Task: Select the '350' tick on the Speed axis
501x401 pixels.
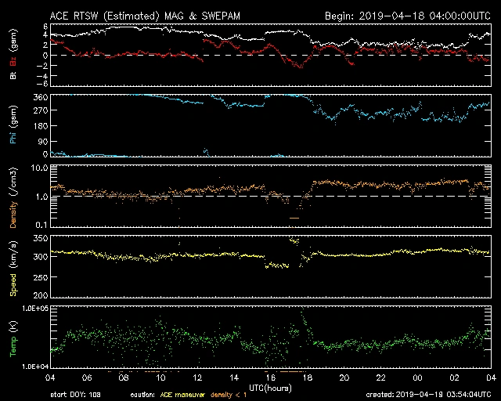Action: click(x=41, y=239)
